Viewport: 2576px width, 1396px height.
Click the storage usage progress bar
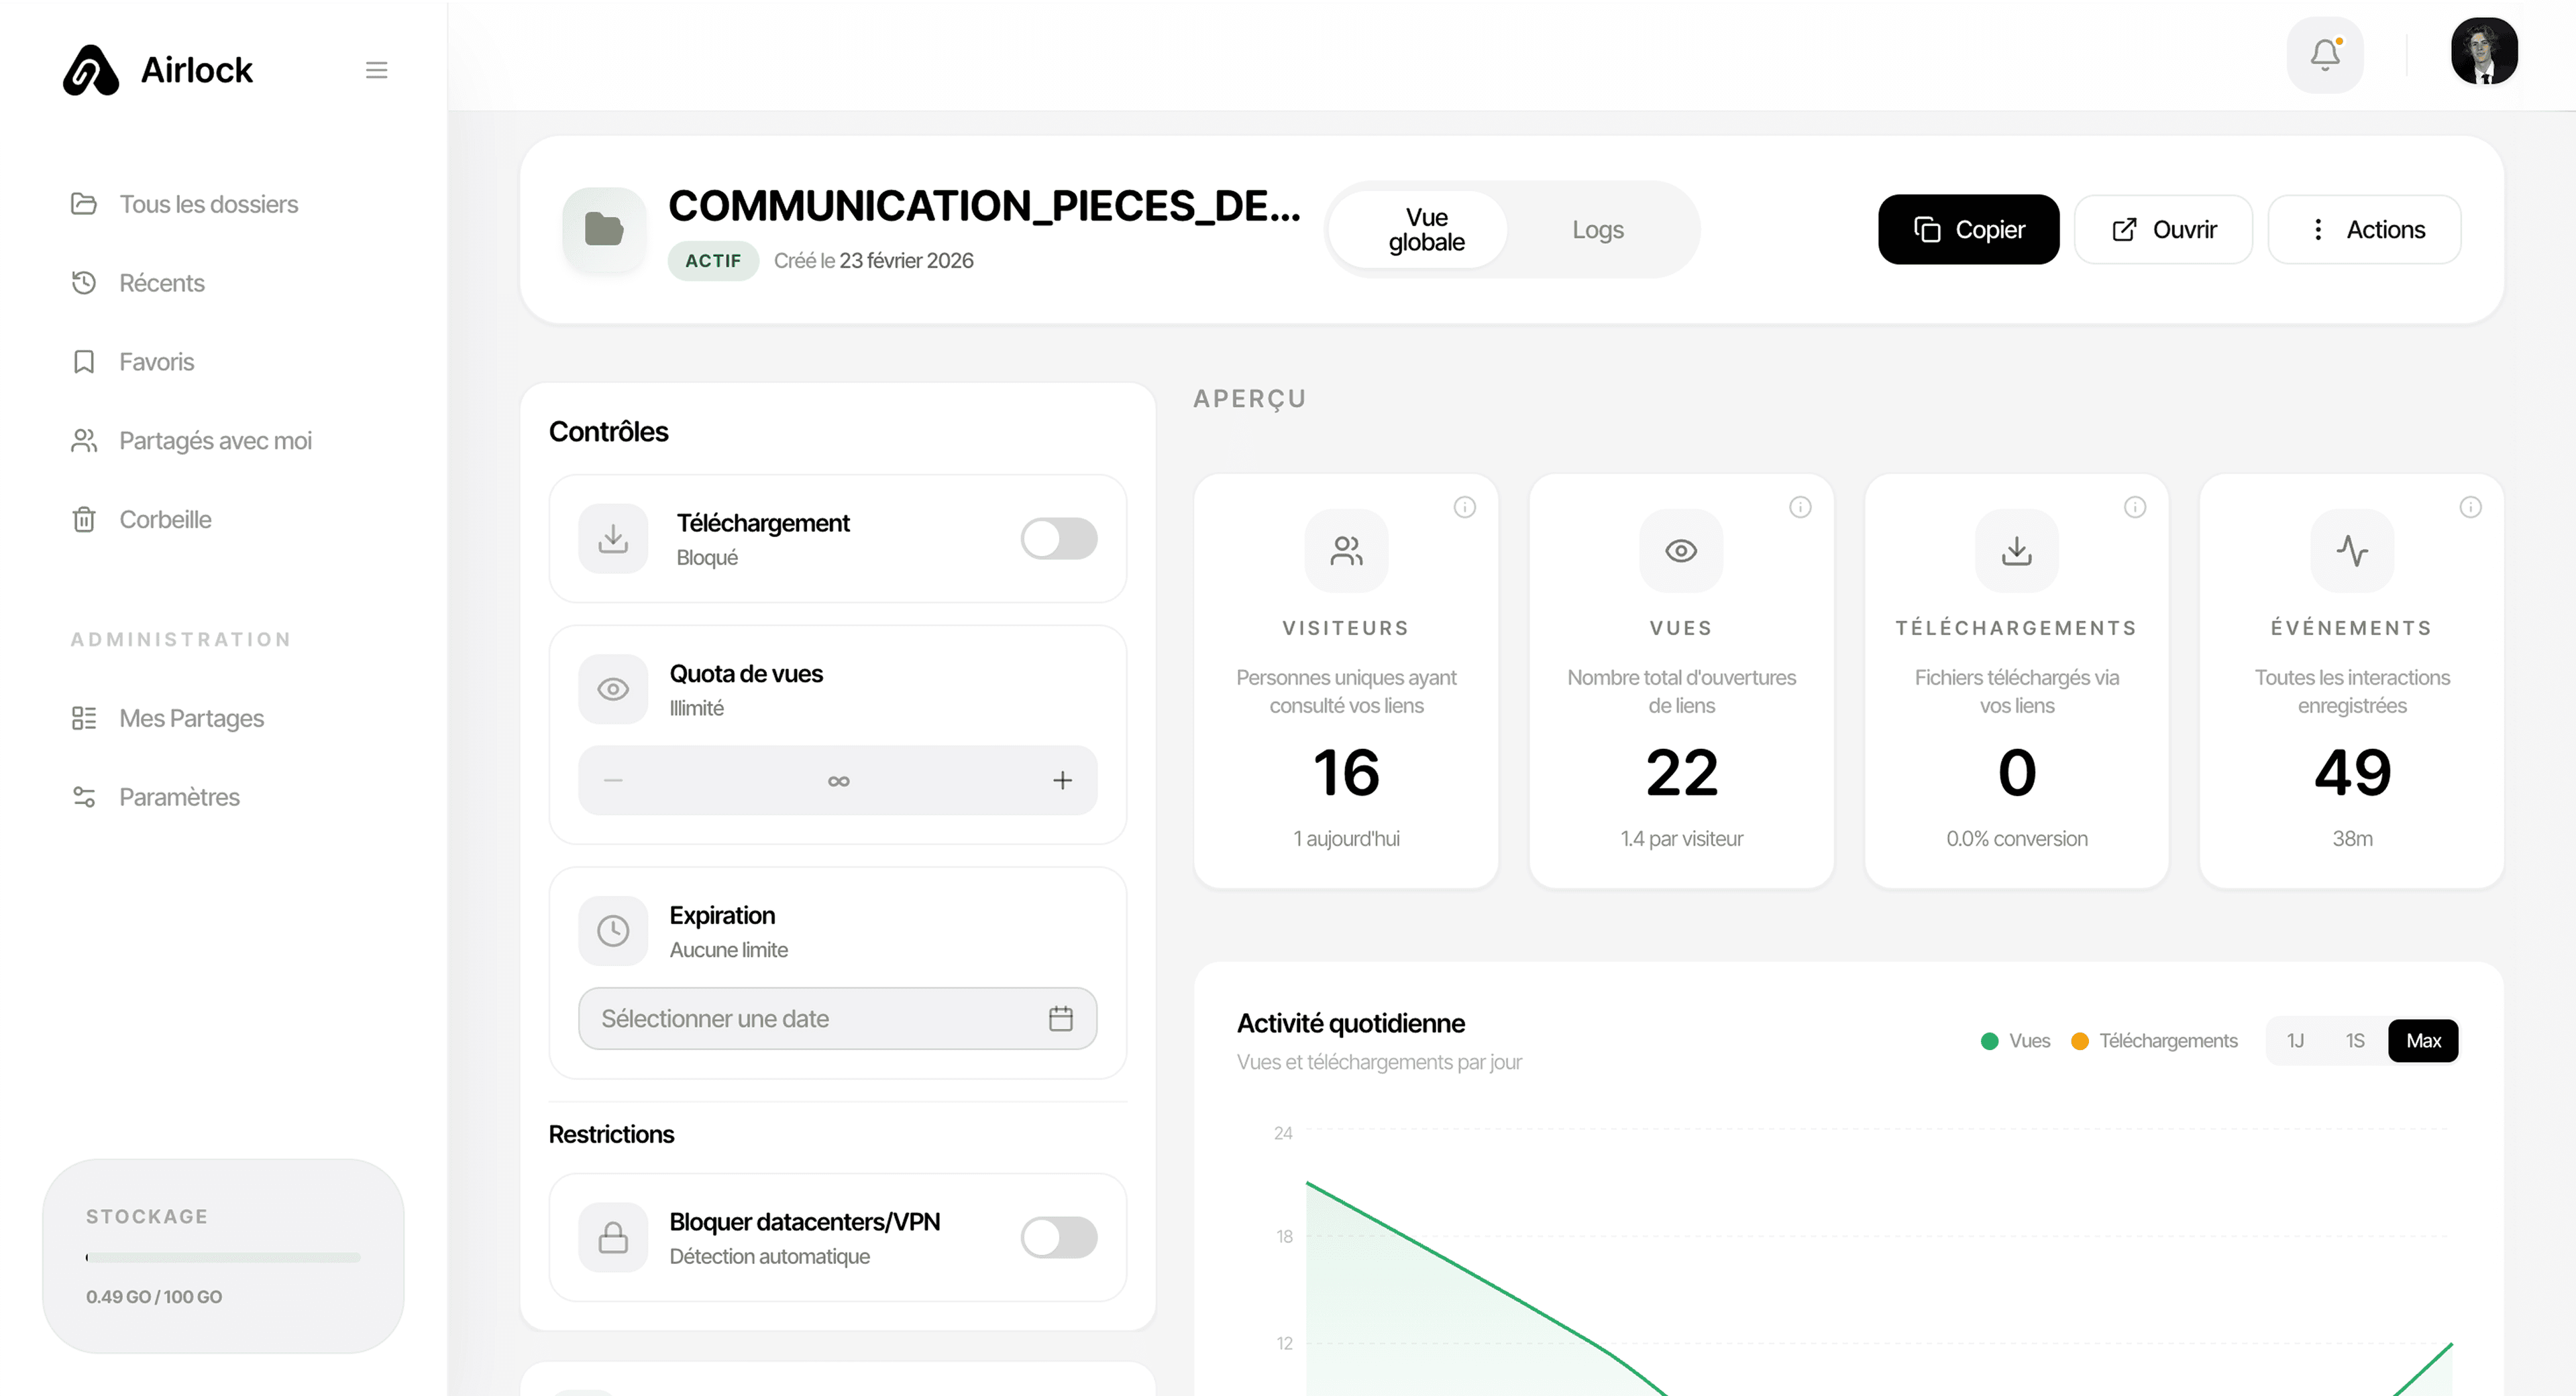point(222,1257)
